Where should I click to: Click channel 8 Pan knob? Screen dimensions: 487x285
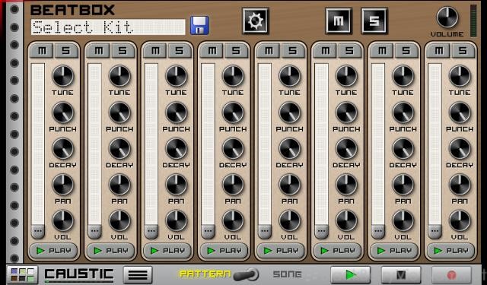(460, 185)
